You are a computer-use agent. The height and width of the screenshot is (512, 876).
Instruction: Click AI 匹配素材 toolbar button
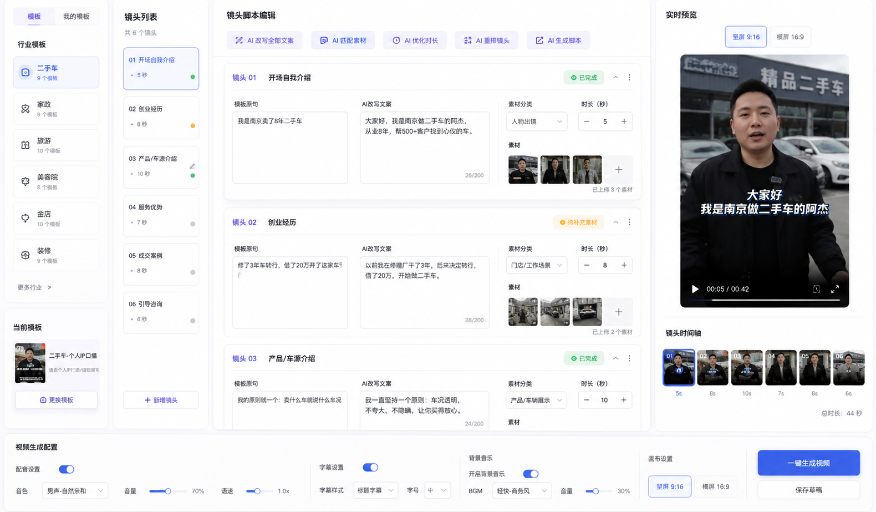343,40
